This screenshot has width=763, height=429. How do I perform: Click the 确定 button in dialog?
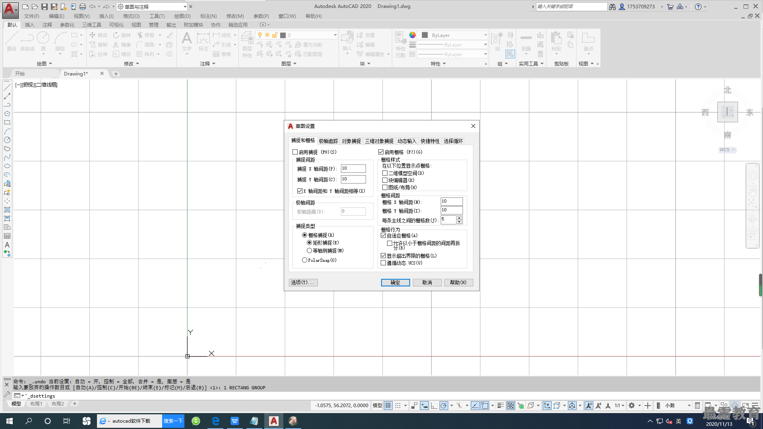point(395,282)
